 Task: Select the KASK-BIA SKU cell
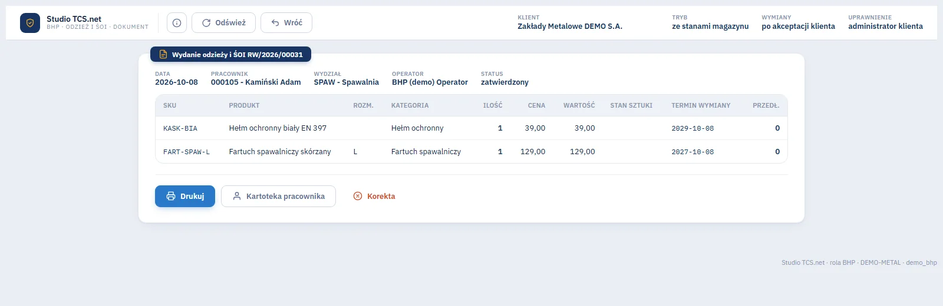180,128
